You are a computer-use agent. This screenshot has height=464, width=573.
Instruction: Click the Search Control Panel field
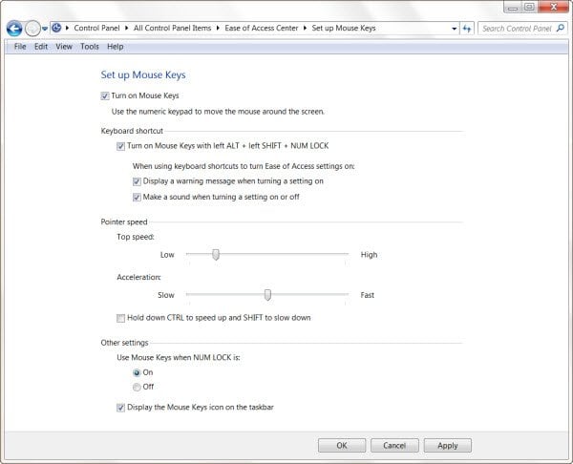click(x=517, y=28)
